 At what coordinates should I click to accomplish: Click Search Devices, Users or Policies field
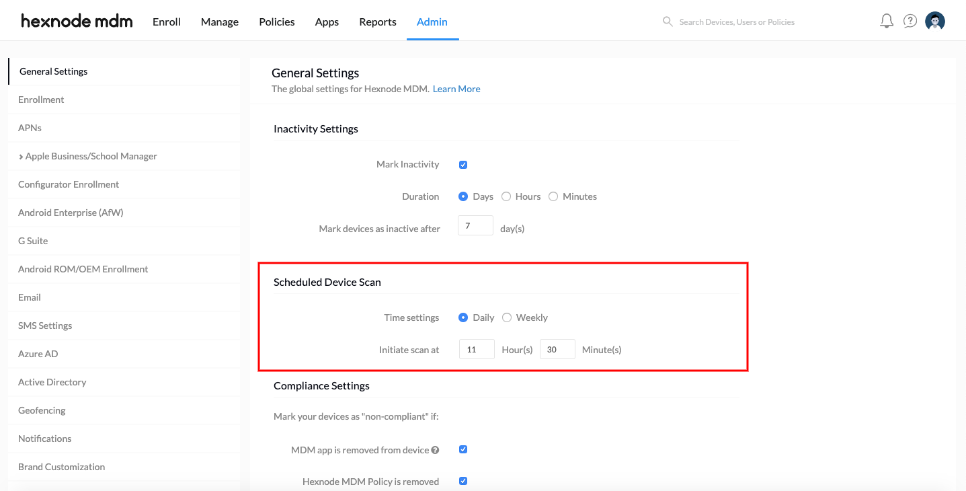tap(737, 22)
